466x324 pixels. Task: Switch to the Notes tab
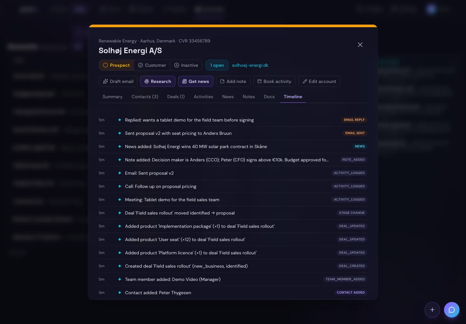(x=249, y=97)
